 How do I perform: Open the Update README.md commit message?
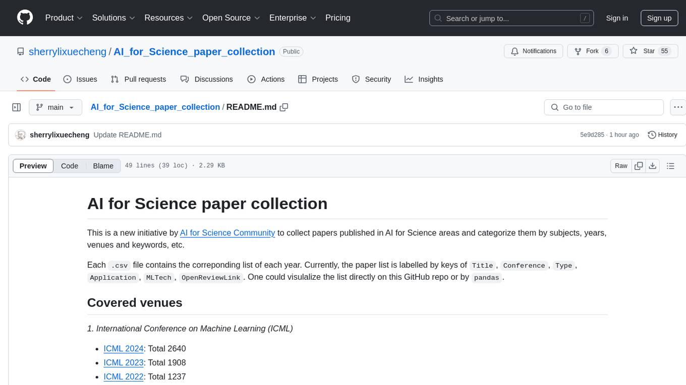pos(128,135)
